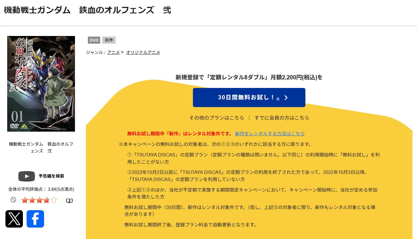This screenshot has width=417, height=239.
Task: Start the 30日間無料お試し free trial
Action: pos(249,98)
